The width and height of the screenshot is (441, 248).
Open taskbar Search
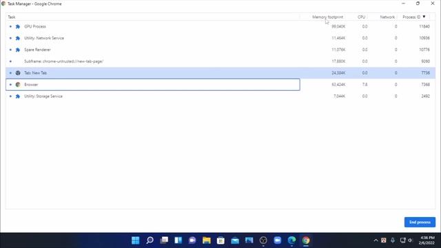[x=150, y=240]
